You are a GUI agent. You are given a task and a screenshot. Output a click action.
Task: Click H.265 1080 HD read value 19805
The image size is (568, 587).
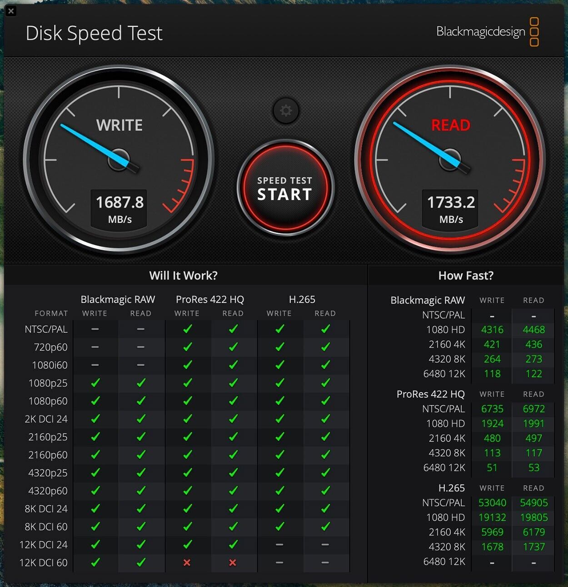(533, 517)
